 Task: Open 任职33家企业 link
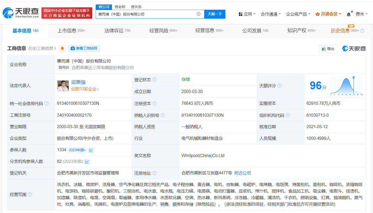click(85, 89)
